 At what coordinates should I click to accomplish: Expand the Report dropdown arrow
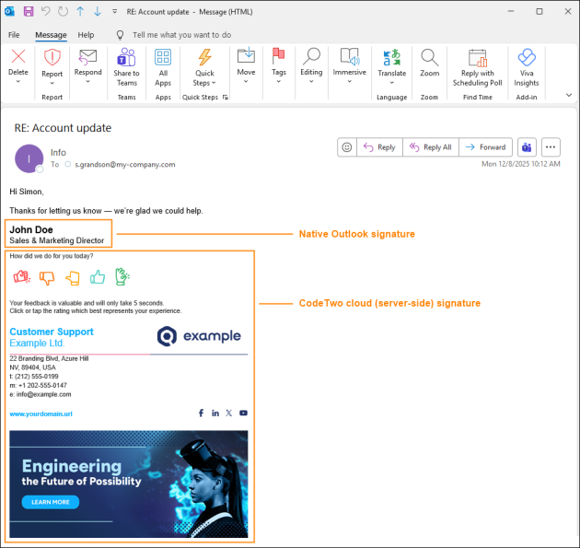[x=52, y=83]
